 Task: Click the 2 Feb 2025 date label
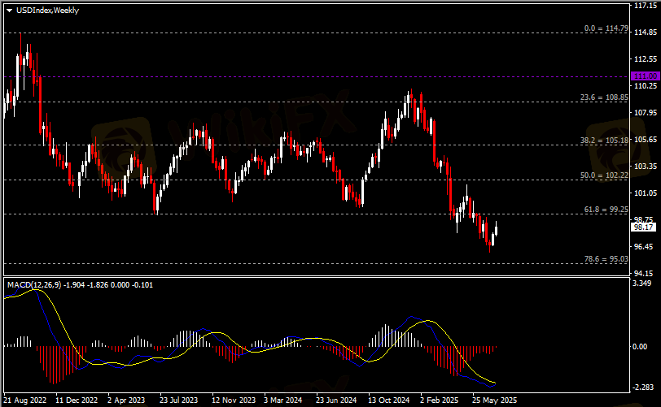(x=439, y=400)
